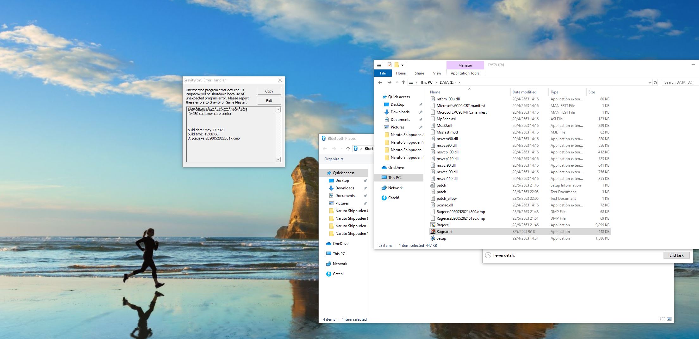Click the Refresh icon beside the address bar
This screenshot has height=339, width=699.
655,82
